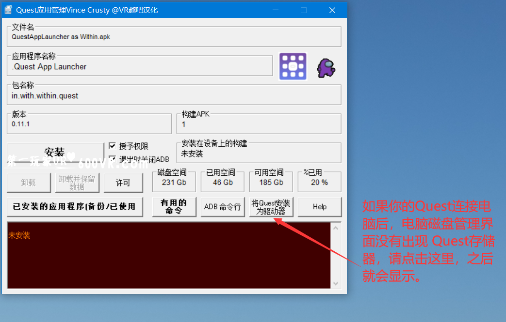Click the package name in.with.within.quest
The width and height of the screenshot is (506, 322).
pyautogui.click(x=45, y=96)
